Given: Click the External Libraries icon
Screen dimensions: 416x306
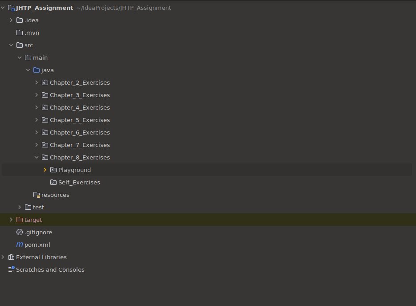Looking at the screenshot, I should pyautogui.click(x=11, y=257).
